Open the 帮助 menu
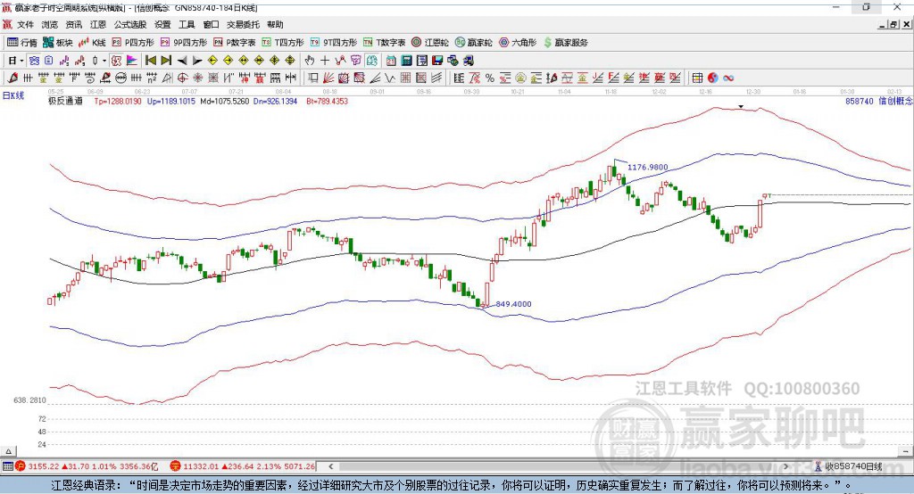Viewport: 914px width, 494px height. 275,24
